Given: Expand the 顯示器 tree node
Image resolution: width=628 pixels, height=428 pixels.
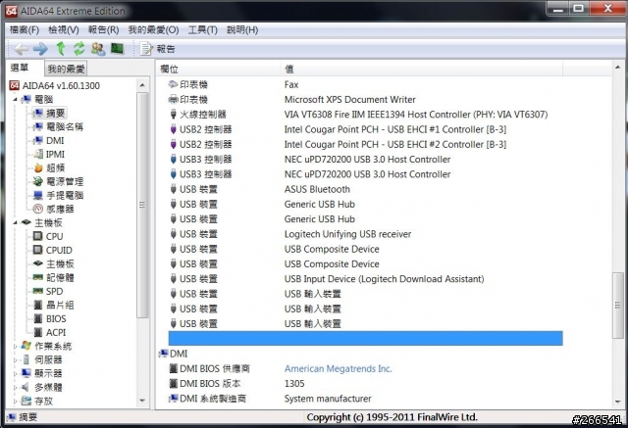Looking at the screenshot, I should (15, 374).
